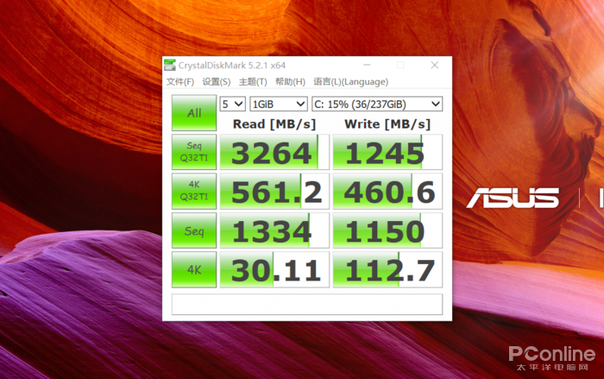
Task: Open the test count dropdown showing 5
Action: 233,104
